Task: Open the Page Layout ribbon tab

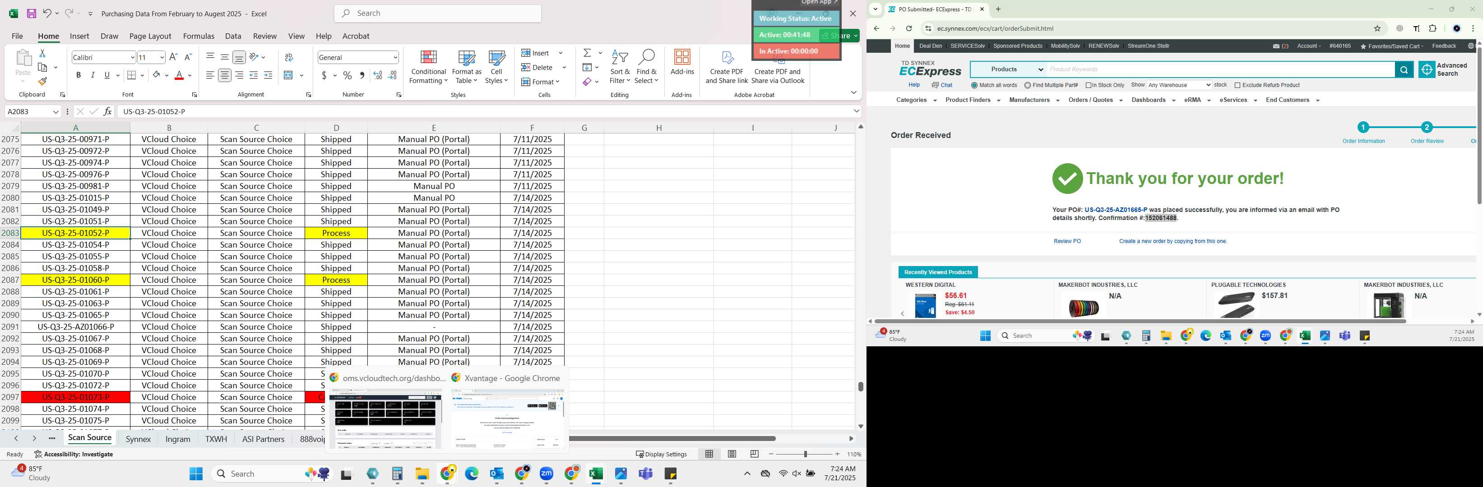Action: point(150,36)
